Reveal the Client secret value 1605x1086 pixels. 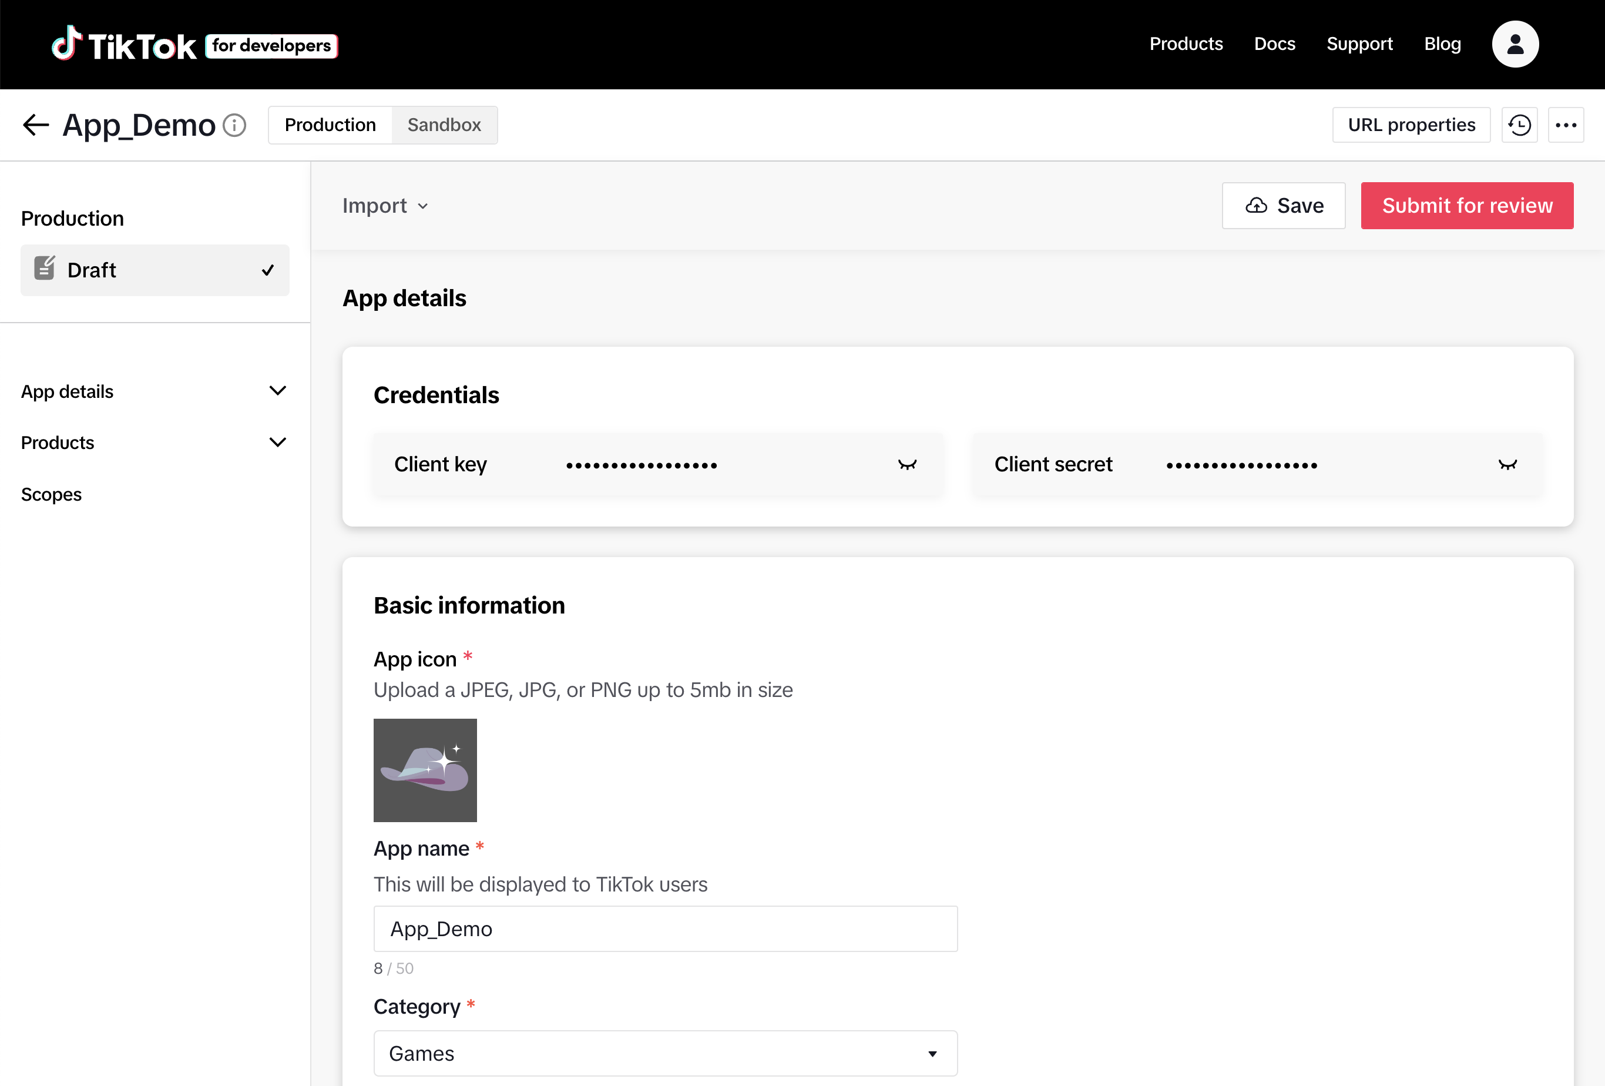click(x=1507, y=464)
